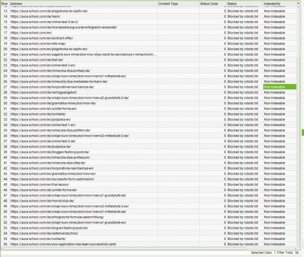Screen dimensions: 304x257
Task: Select the online-test-1-en address
Action: click(x=43, y=125)
